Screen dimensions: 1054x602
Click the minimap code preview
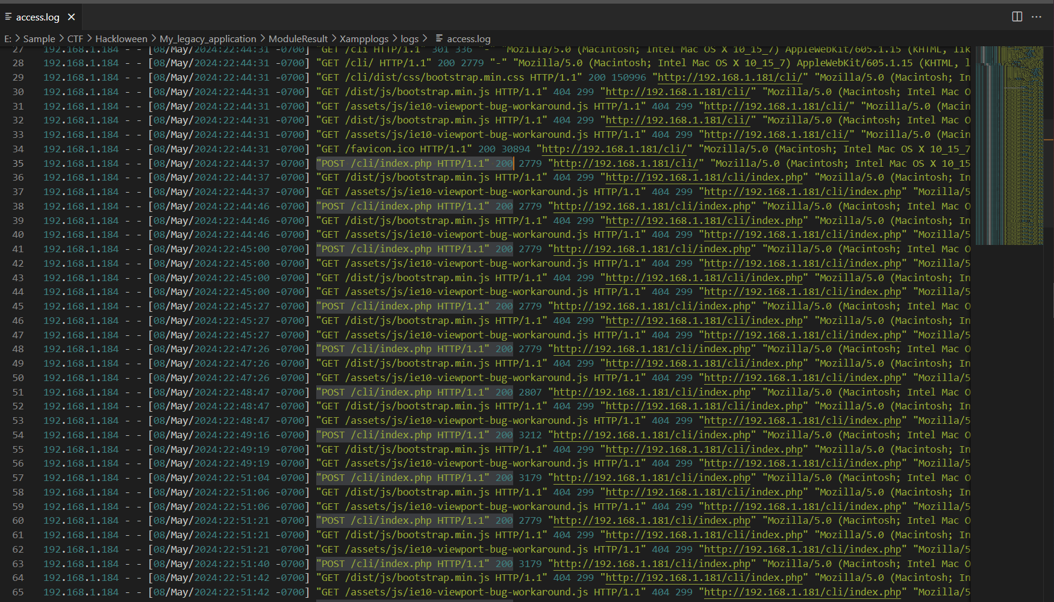pos(1009,144)
